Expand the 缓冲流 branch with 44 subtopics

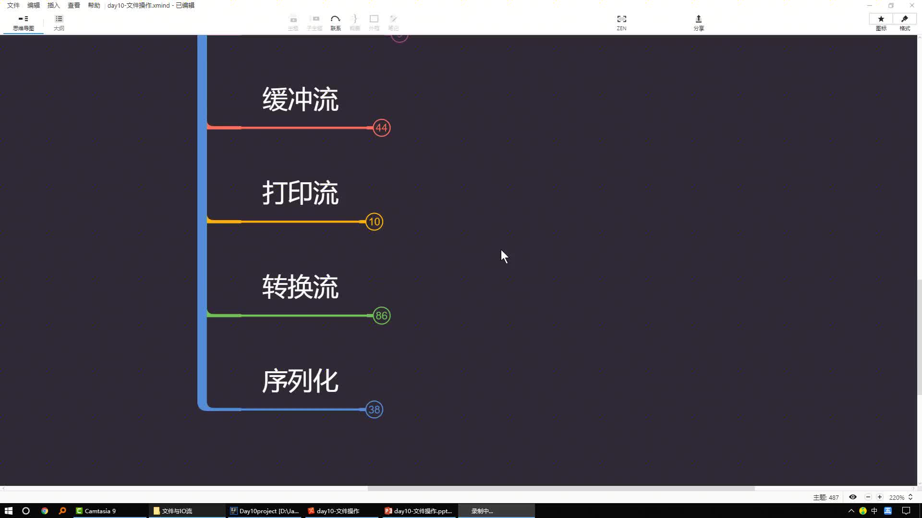point(381,128)
